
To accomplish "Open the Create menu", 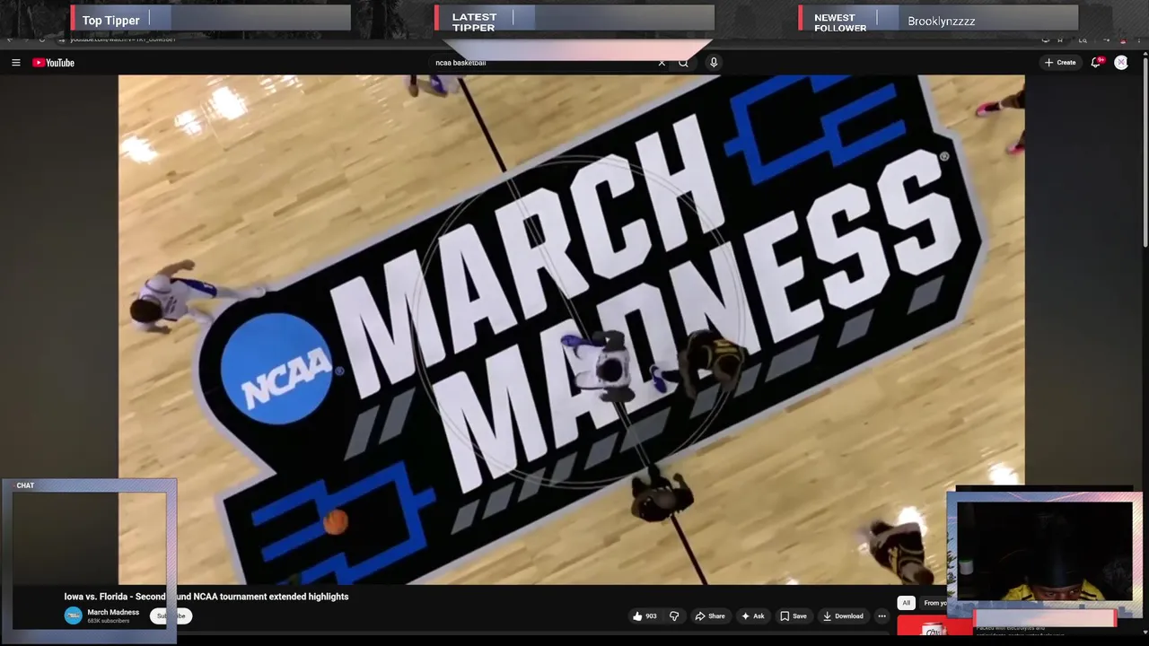I will coord(1060,63).
